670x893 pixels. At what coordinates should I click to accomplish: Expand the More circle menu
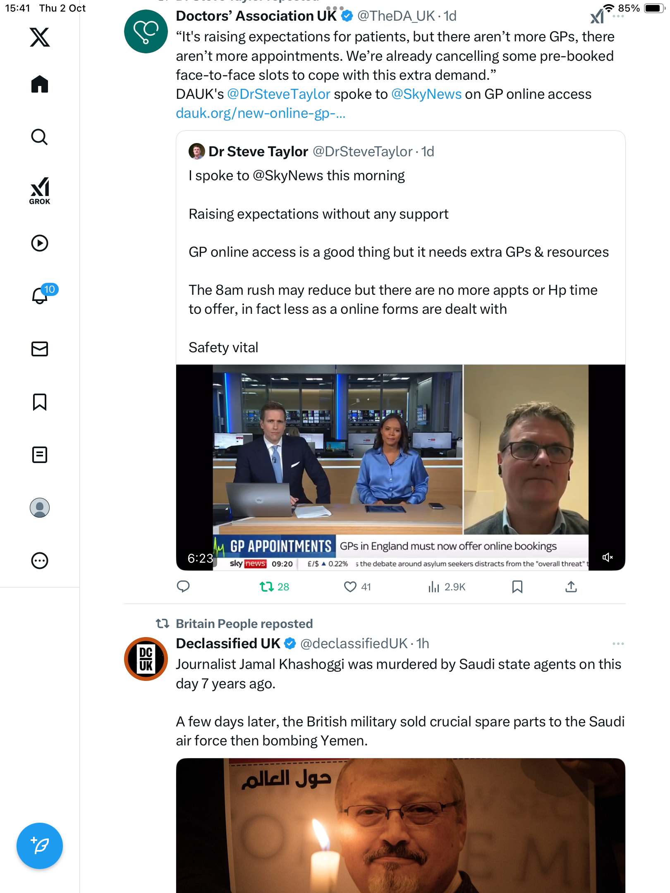(x=40, y=561)
